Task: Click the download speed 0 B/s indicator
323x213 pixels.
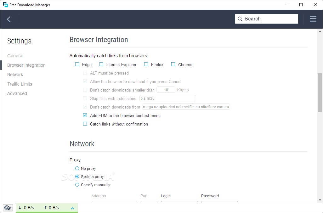Action: [26, 208]
